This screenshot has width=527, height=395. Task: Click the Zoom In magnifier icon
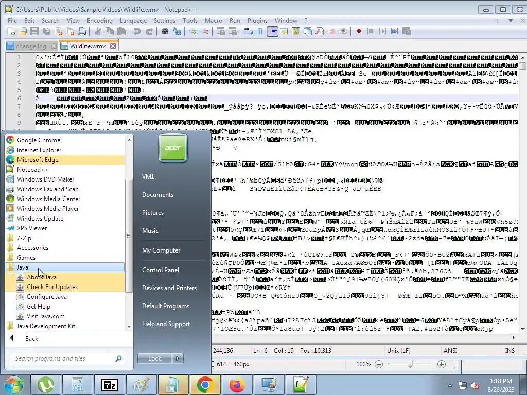tap(192, 31)
